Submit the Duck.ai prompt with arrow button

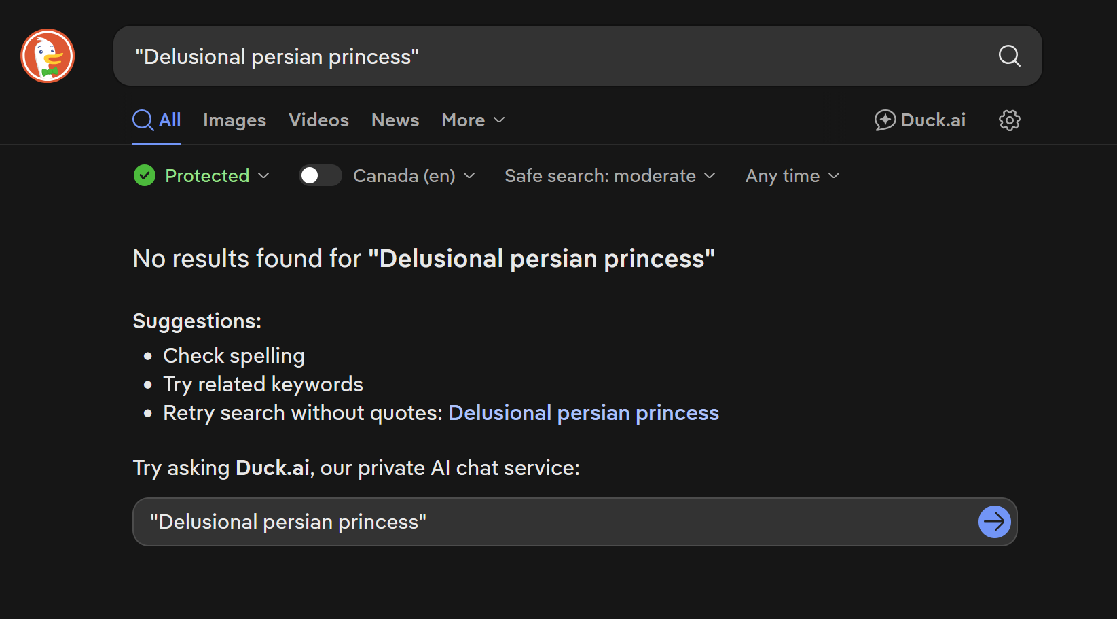[994, 522]
